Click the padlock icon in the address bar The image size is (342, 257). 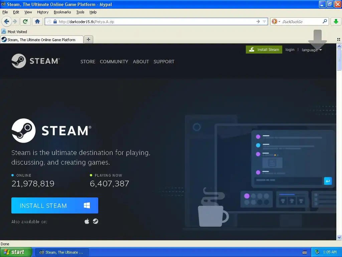(x=55, y=21)
